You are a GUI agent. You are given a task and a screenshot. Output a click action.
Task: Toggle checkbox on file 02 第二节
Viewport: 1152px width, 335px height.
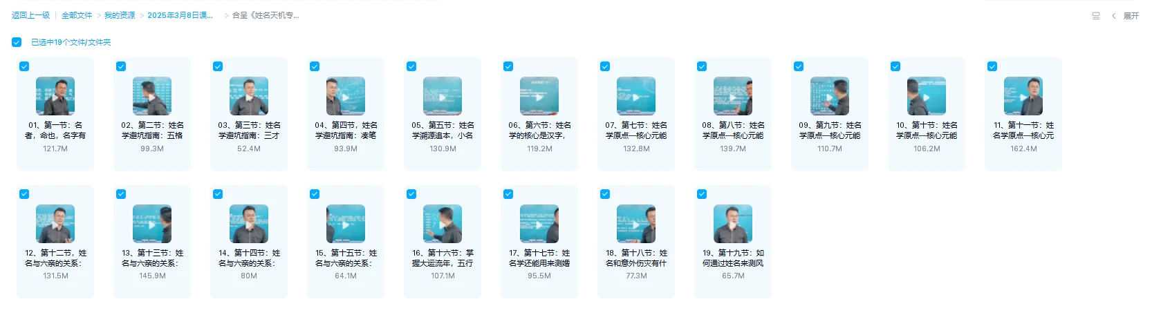click(x=121, y=66)
